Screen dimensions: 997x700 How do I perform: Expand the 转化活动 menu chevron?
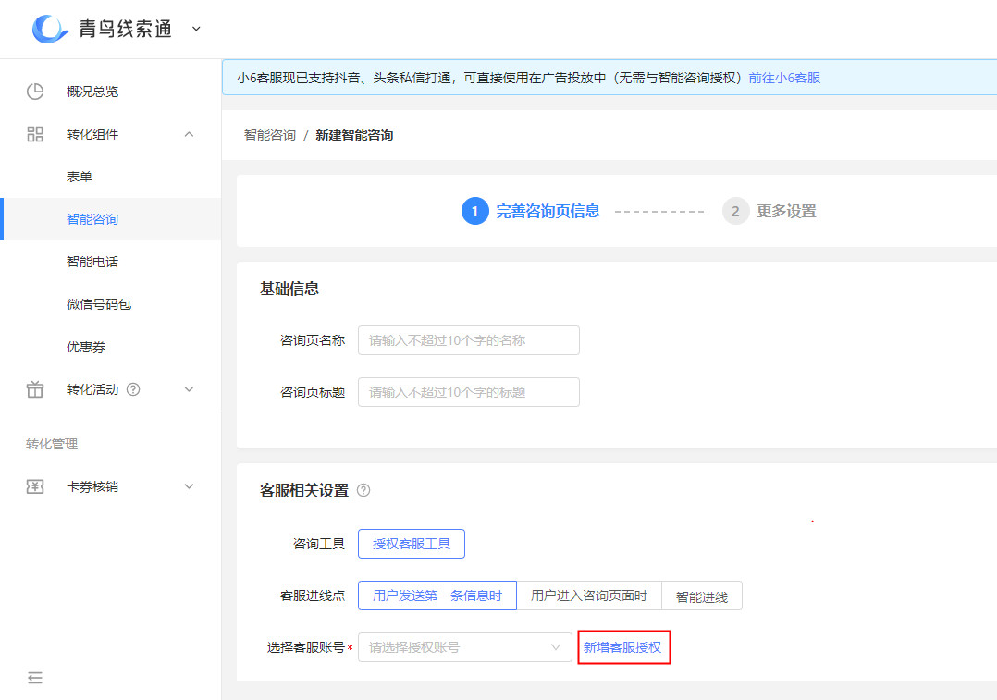[x=189, y=389]
